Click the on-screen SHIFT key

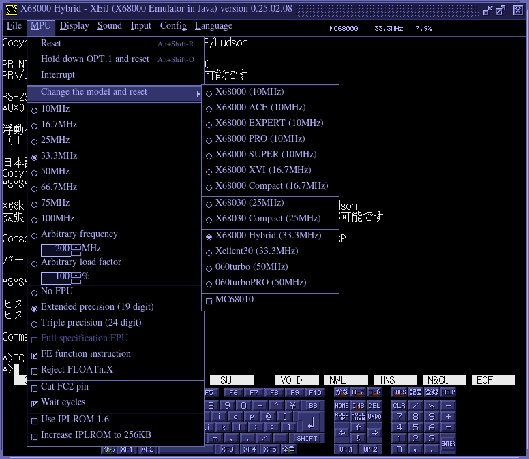pyautogui.click(x=307, y=438)
